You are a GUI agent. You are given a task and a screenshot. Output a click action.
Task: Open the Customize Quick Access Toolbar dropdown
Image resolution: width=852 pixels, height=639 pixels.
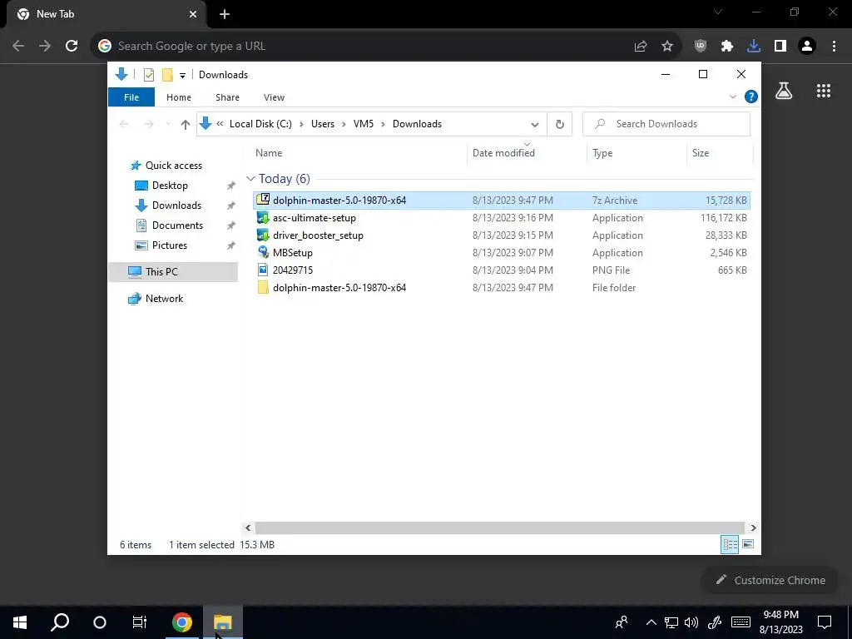coord(182,76)
